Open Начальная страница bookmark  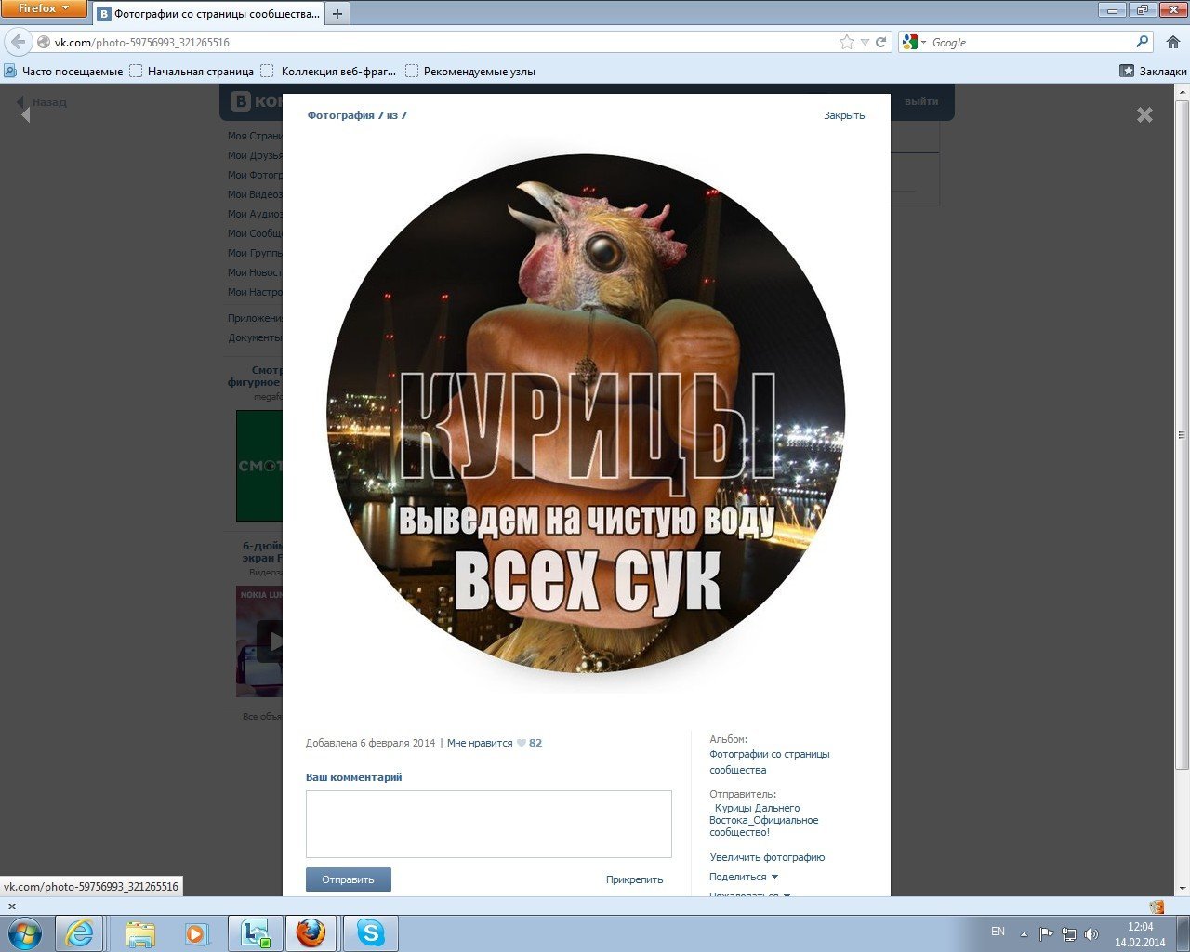192,71
